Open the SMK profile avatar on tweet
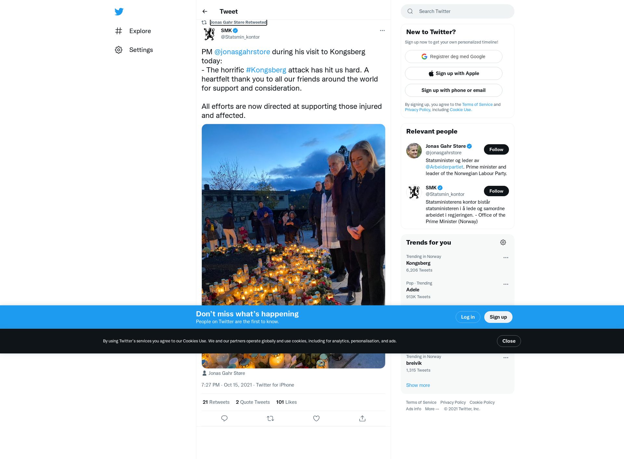The height and width of the screenshot is (459, 624). click(x=209, y=34)
